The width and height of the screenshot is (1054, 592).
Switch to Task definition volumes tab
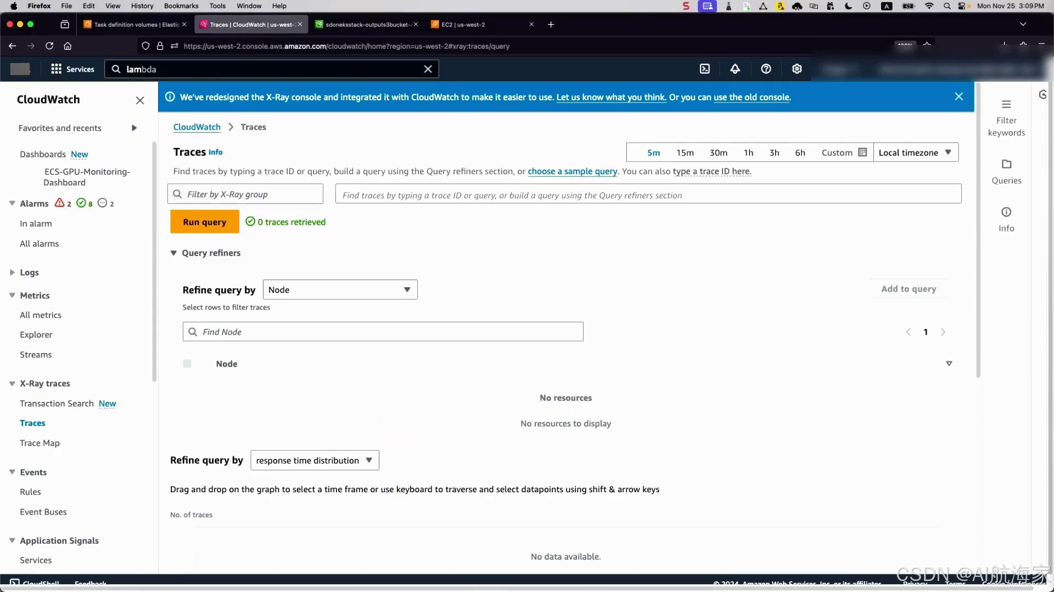[134, 25]
